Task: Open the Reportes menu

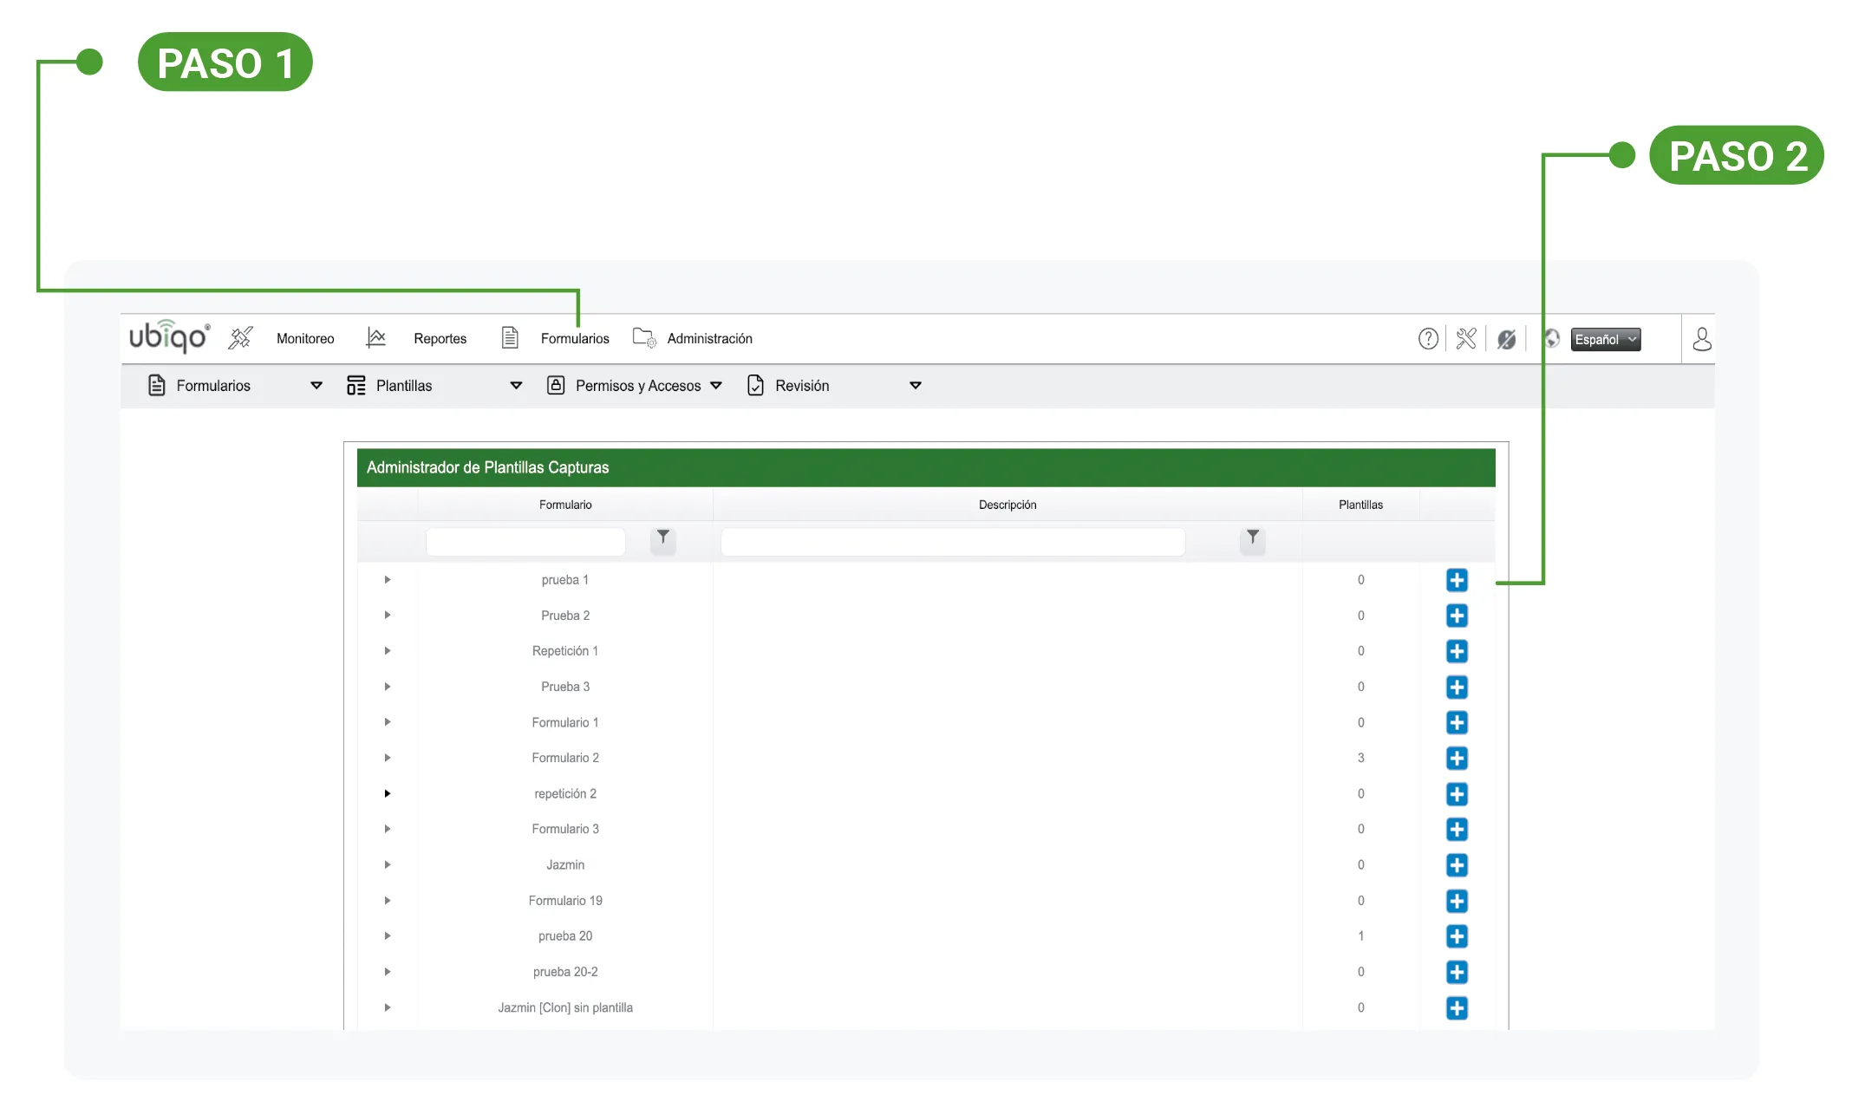Action: point(440,339)
